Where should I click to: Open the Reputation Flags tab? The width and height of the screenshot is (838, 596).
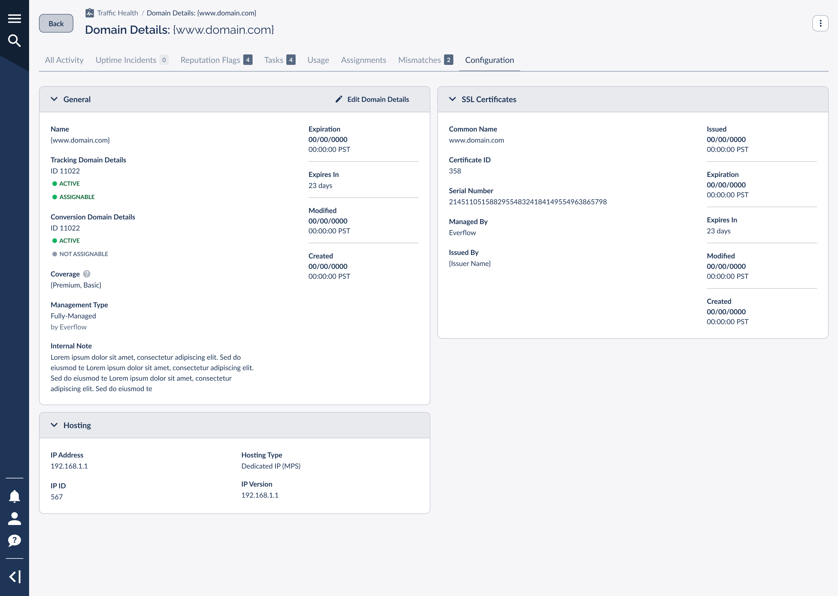point(216,60)
